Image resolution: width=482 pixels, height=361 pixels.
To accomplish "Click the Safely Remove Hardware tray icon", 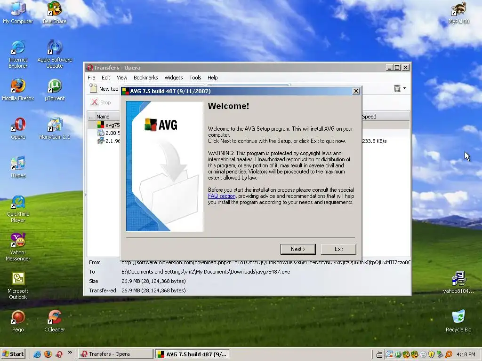I will pyautogui.click(x=440, y=354).
